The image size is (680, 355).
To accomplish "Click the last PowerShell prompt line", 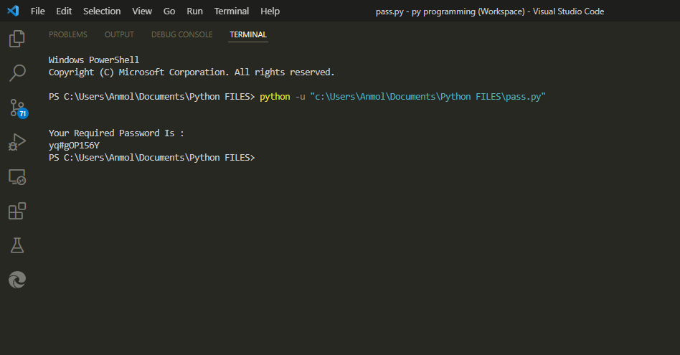I will 152,157.
